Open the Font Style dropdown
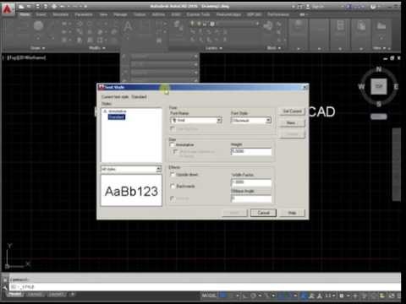Viewport: 406px width, 304px height. point(251,120)
